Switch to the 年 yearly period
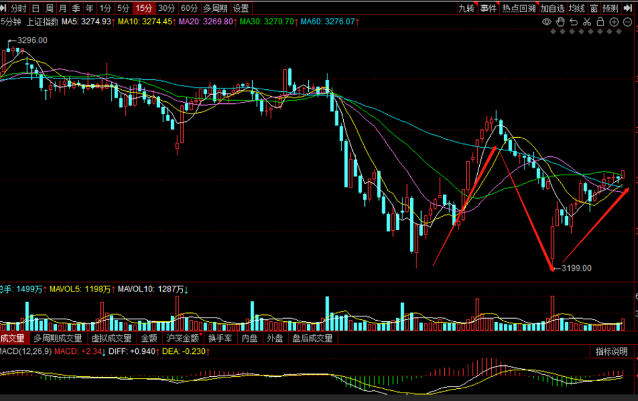 89,8
